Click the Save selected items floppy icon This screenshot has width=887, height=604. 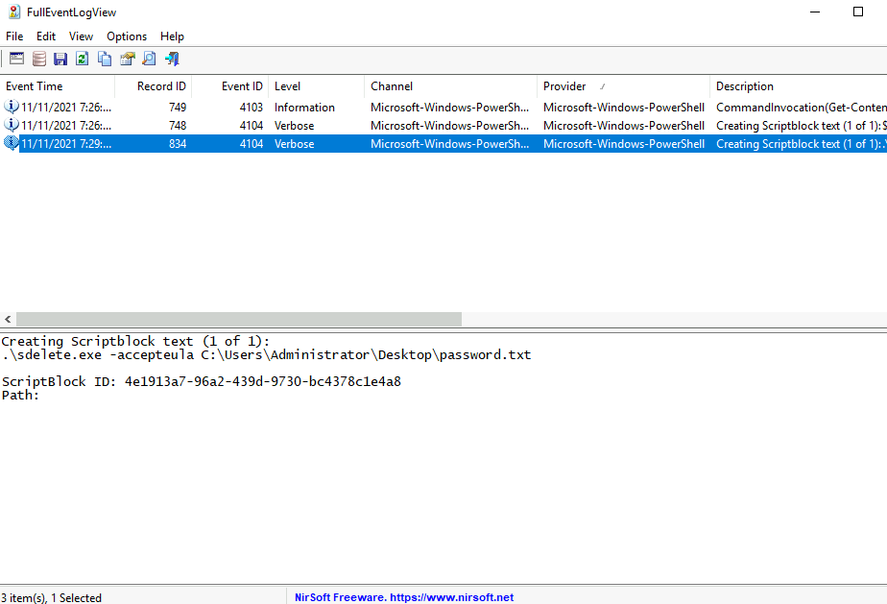click(x=60, y=60)
